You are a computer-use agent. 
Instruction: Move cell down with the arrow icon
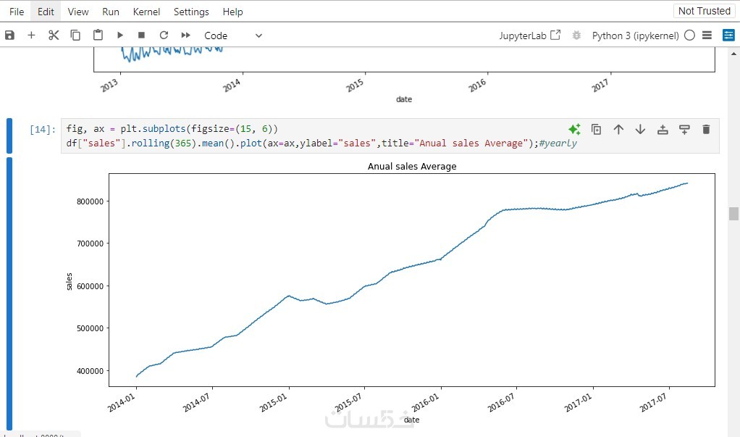pyautogui.click(x=640, y=130)
